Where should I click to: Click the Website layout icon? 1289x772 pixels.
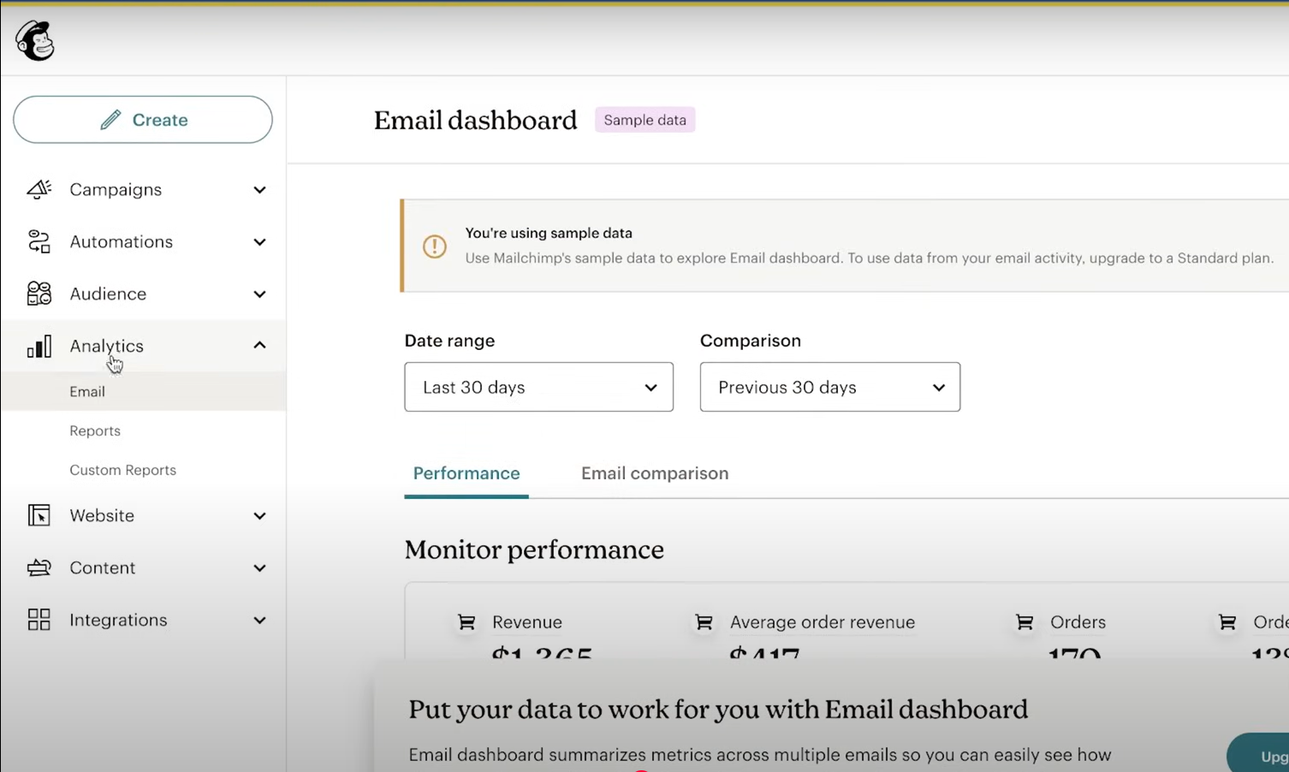point(39,515)
